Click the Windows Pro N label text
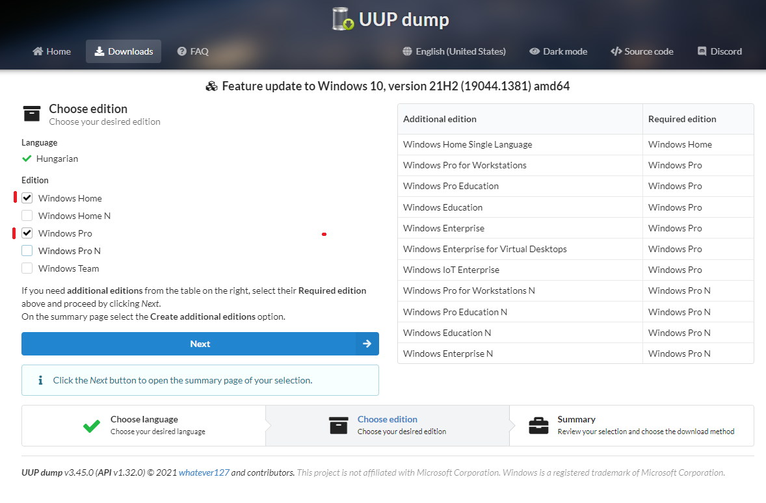Screen dimensions: 766x503 coord(70,251)
